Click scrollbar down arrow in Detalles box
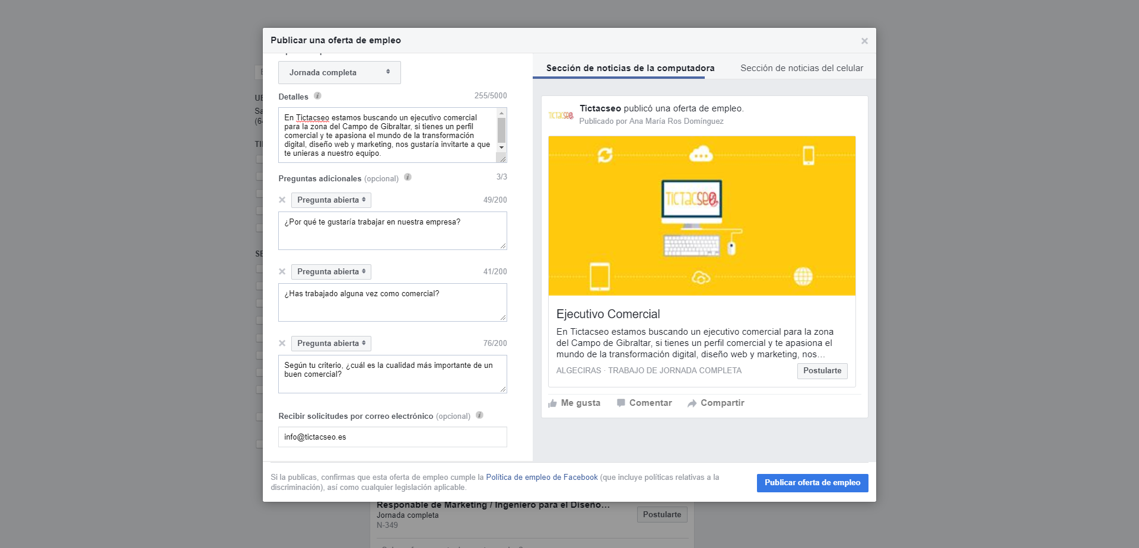 pyautogui.click(x=502, y=147)
